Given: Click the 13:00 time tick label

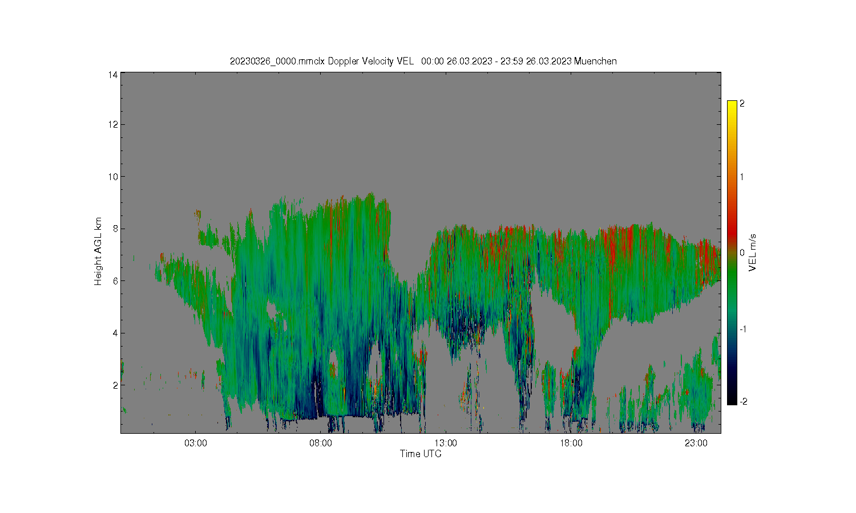Looking at the screenshot, I should coord(446,443).
